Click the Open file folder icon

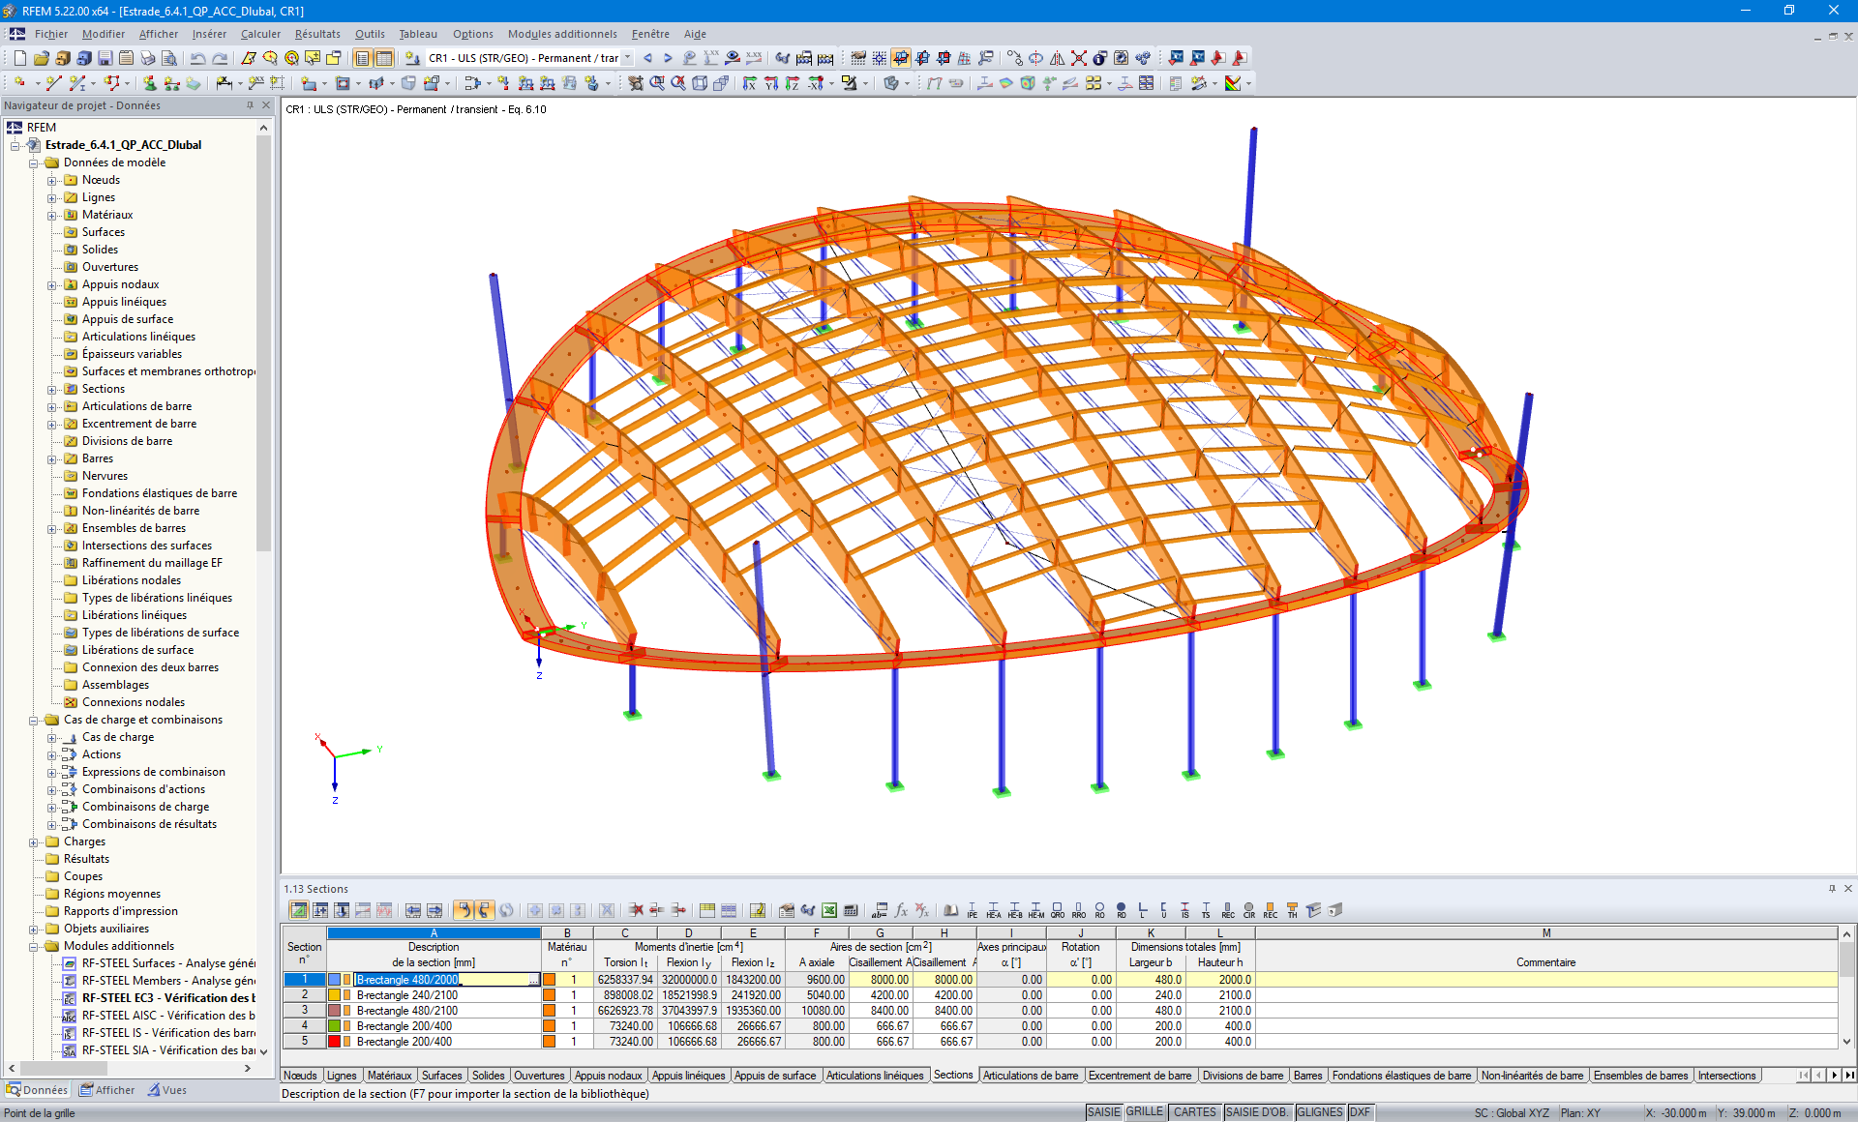41,58
